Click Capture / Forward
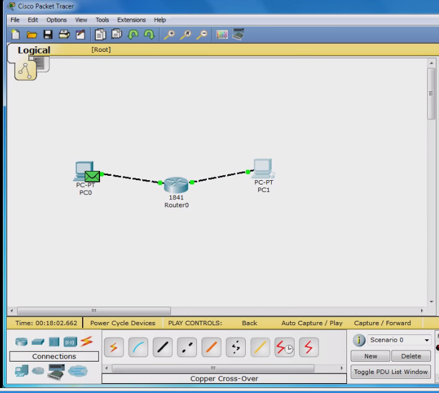This screenshot has height=393, width=439. (x=382, y=323)
